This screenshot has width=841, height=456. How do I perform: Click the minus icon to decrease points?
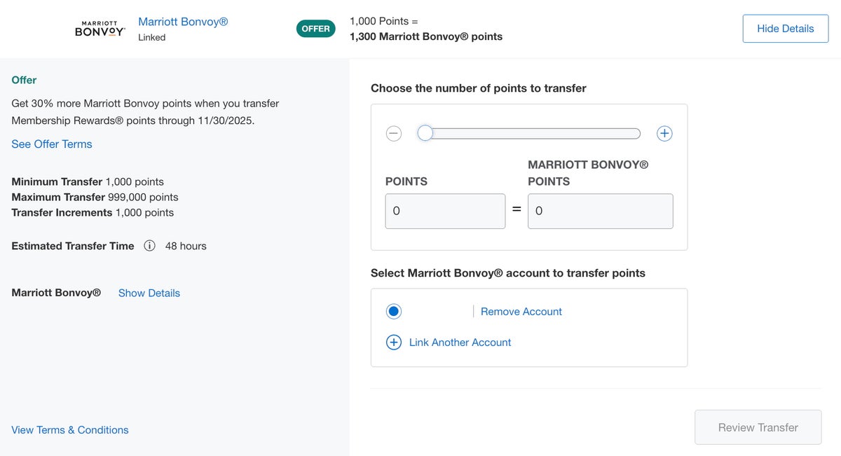393,132
